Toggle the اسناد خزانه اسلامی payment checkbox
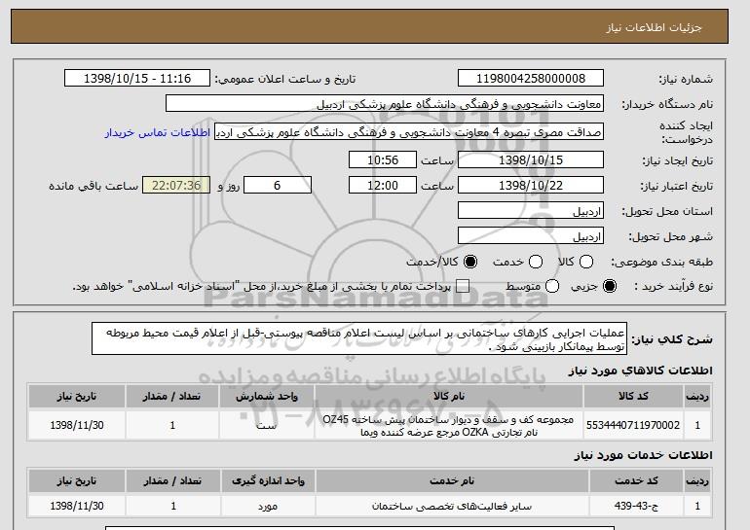750x530 pixels. [463, 286]
